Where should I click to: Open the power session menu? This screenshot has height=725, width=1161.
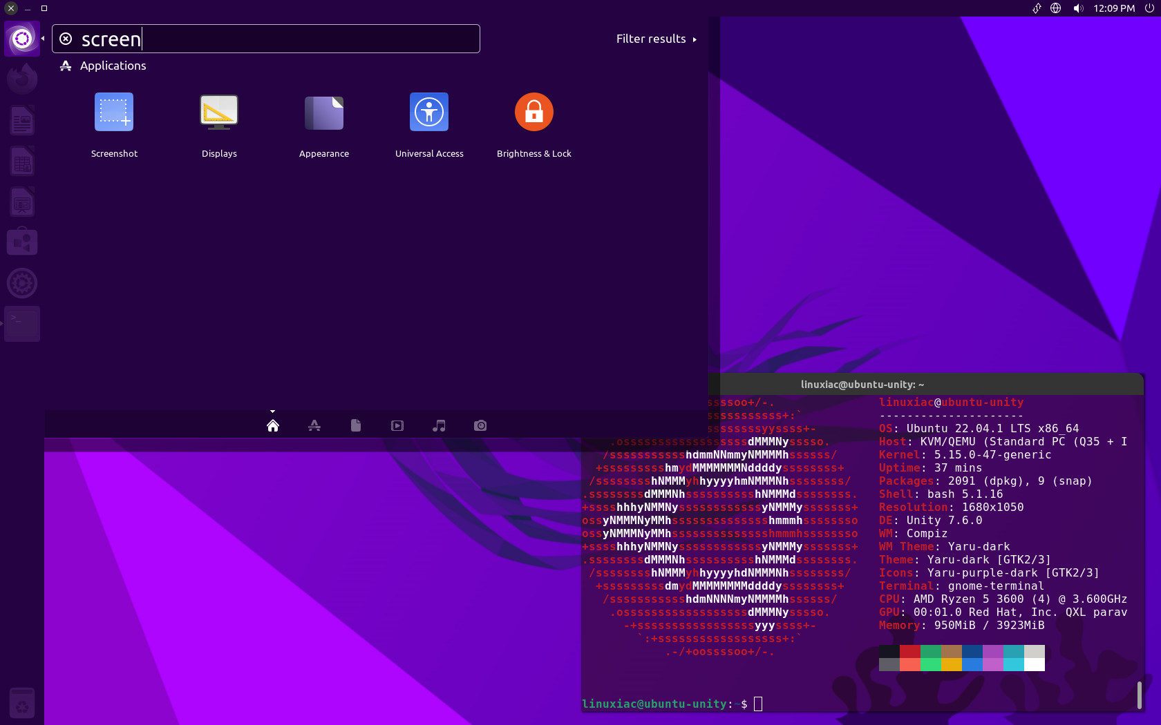(1149, 8)
